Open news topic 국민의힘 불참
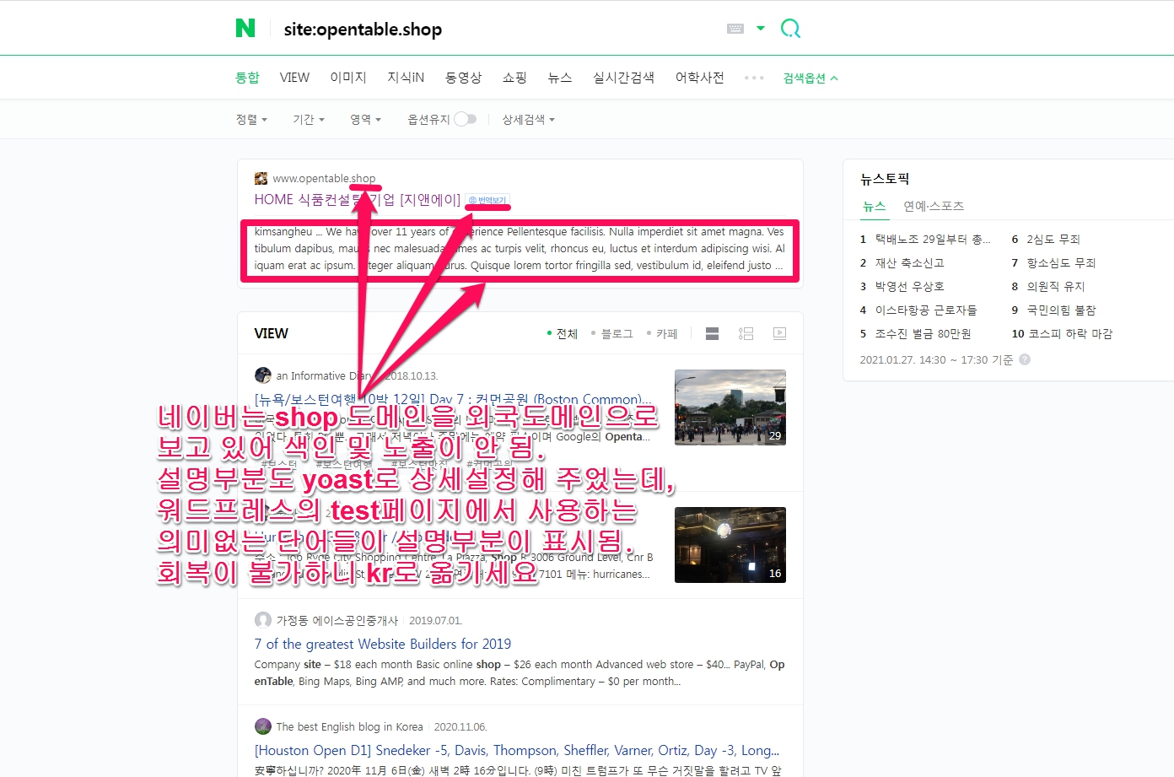Screen dimensions: 1174x777 pos(1061,310)
